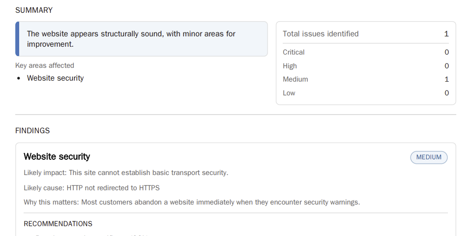This screenshot has height=236, width=472.
Task: Click the High issue count row
Action: click(366, 66)
